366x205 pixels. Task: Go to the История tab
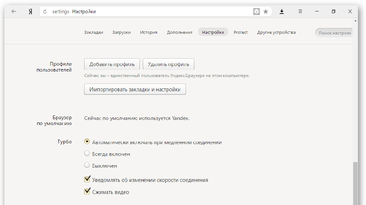(x=149, y=32)
